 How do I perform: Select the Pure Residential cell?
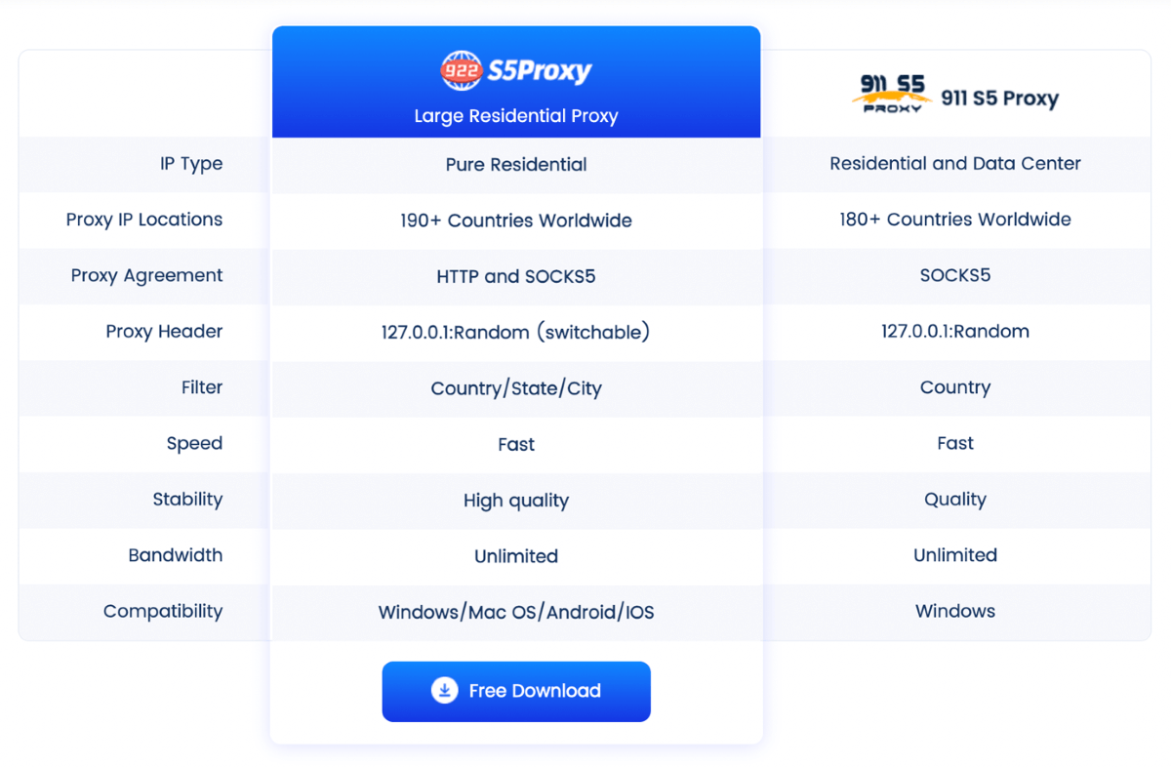tap(516, 164)
